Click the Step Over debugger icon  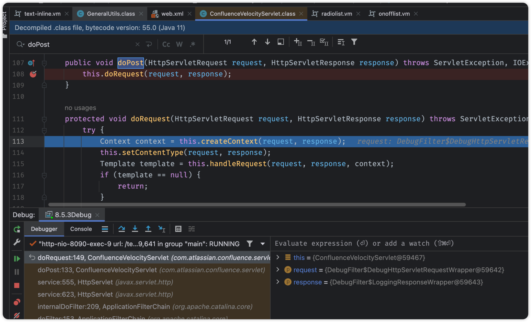pos(122,228)
